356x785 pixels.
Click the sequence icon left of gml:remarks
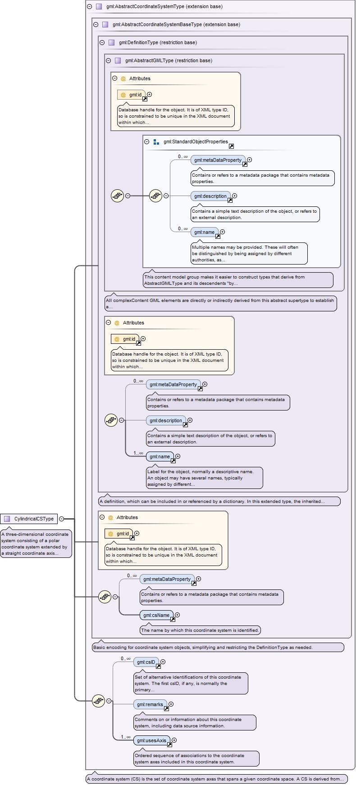coord(98,701)
